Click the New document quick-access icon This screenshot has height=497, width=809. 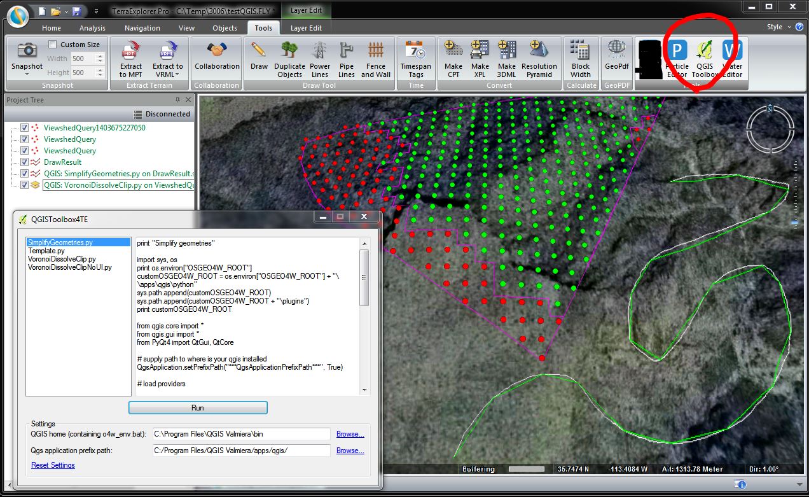(x=42, y=11)
